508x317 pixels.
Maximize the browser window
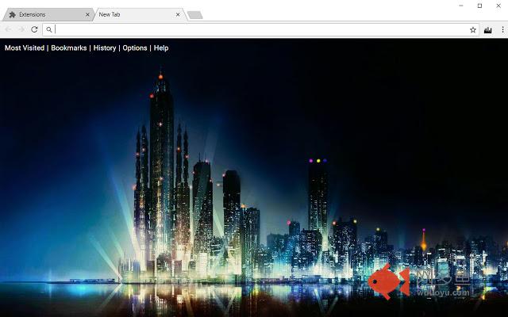[479, 6]
